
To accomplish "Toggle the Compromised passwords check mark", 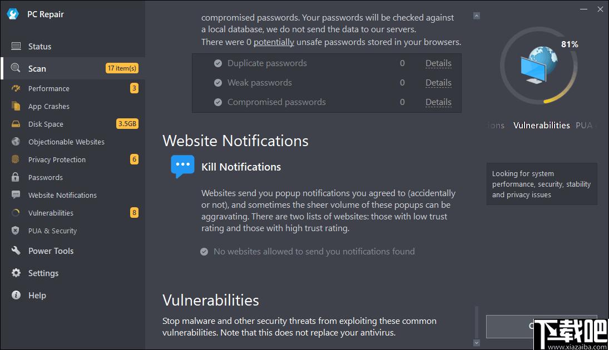I will [218, 102].
